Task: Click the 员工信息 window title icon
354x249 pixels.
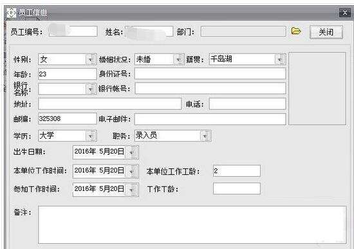Action: [12, 13]
